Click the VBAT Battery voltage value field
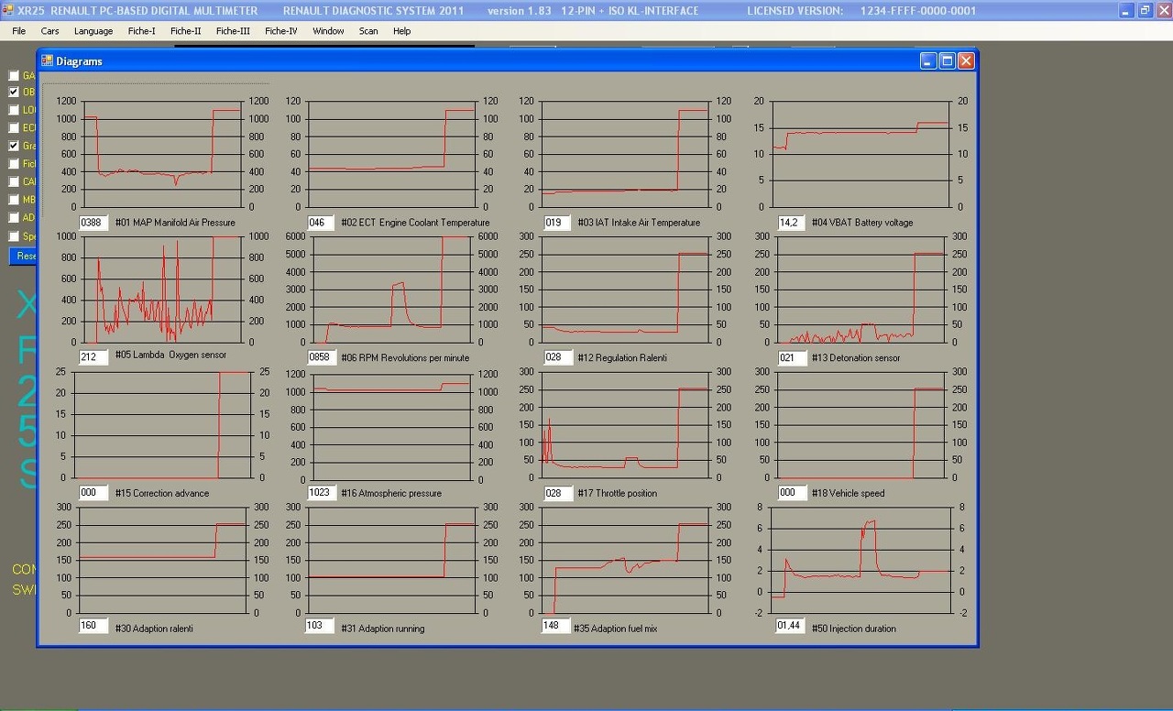 click(790, 223)
